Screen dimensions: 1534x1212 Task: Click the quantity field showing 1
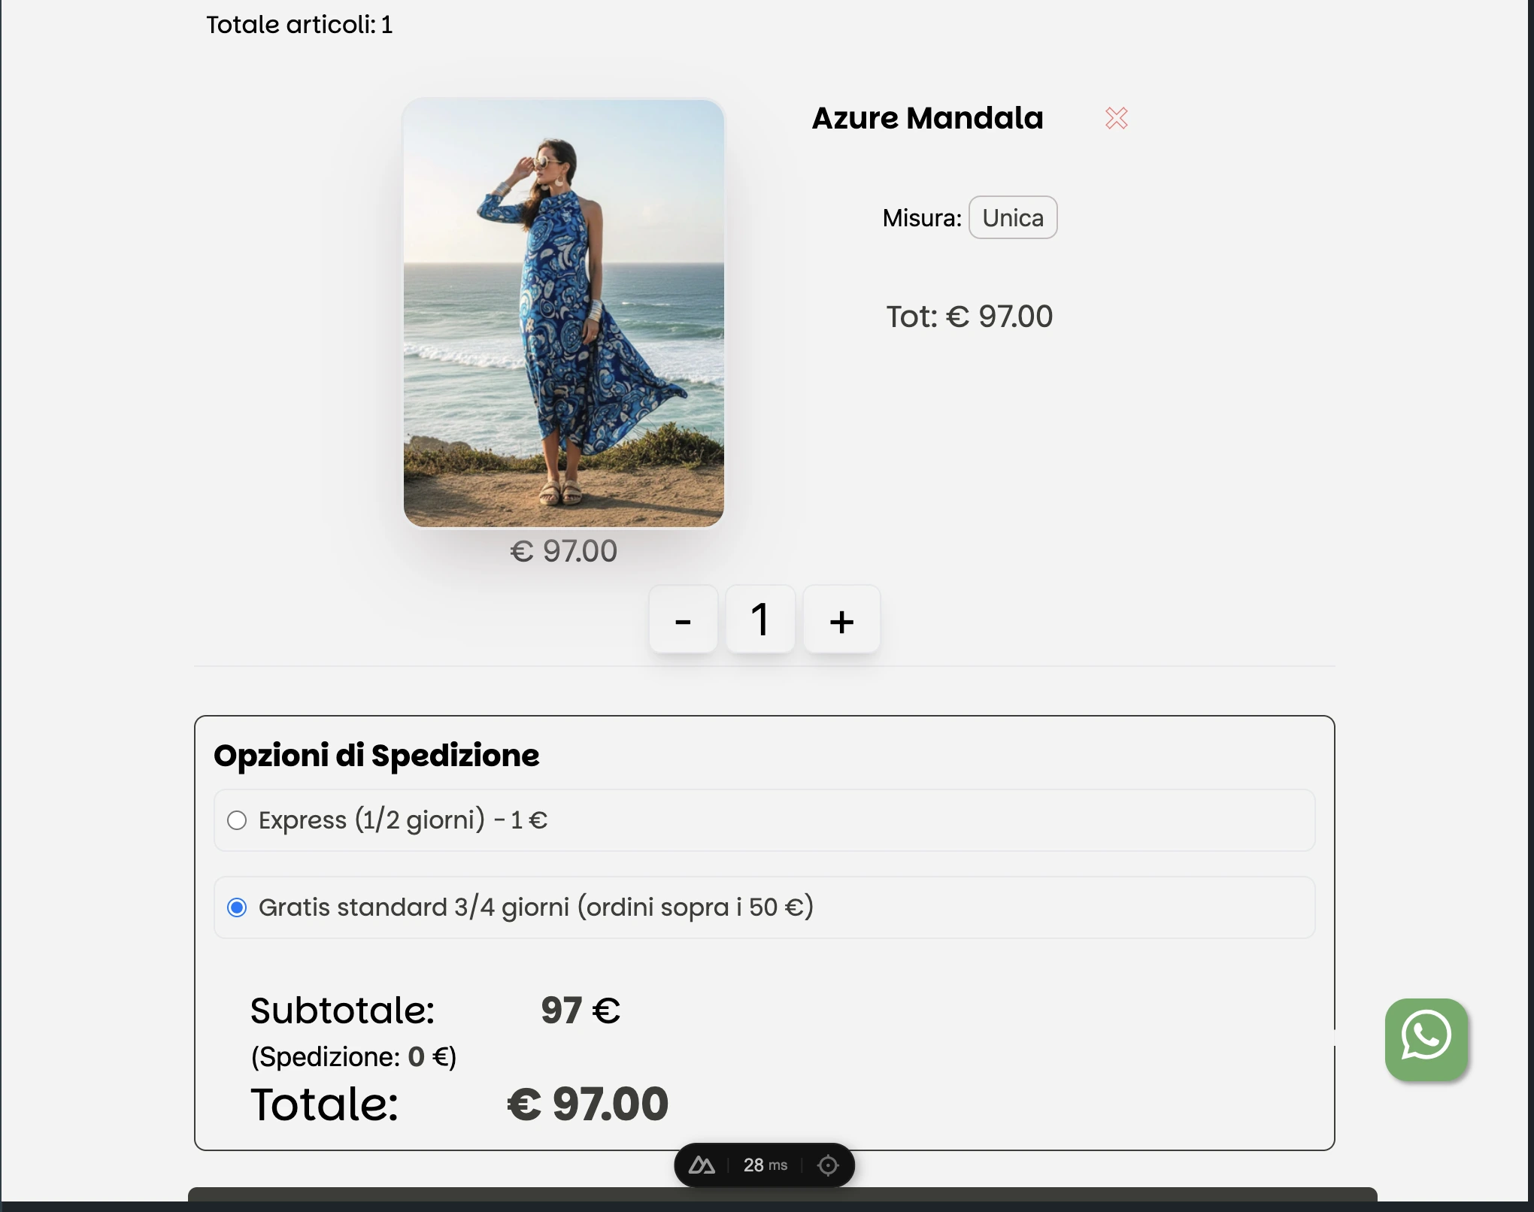click(760, 620)
